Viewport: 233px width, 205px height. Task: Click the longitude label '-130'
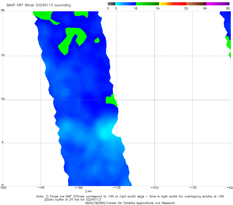[155, 188]
